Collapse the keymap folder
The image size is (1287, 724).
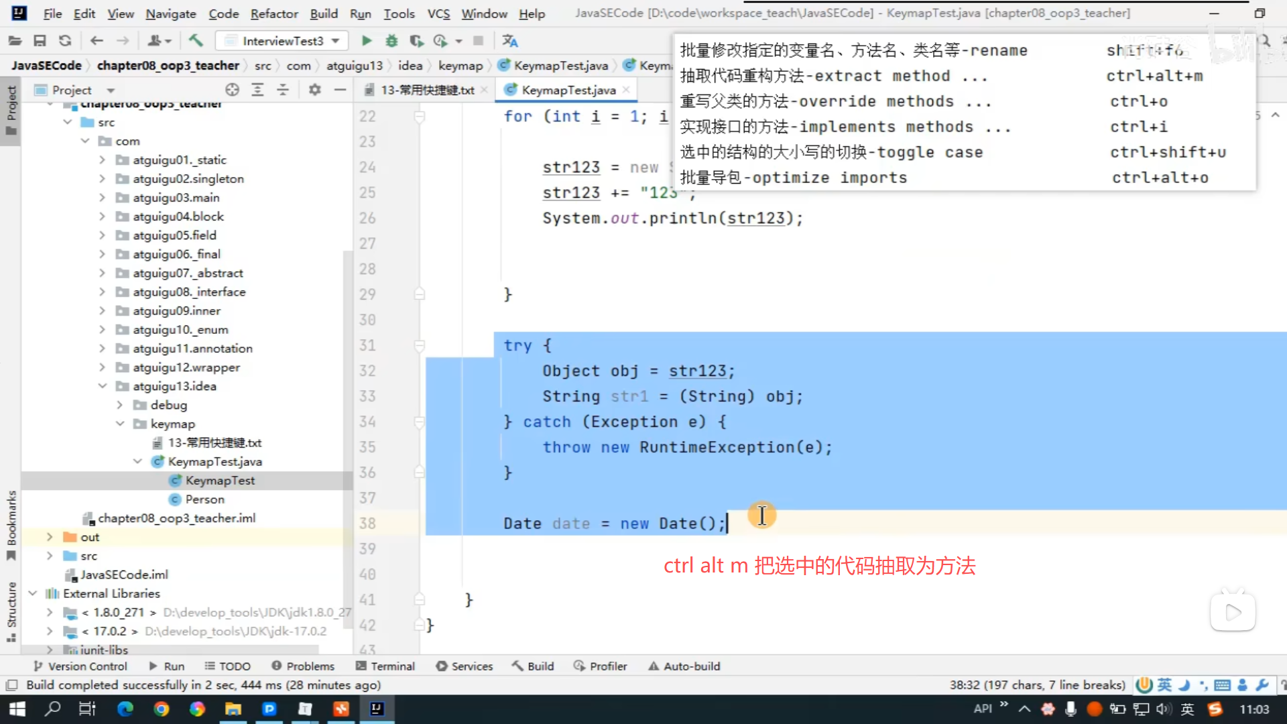(120, 424)
